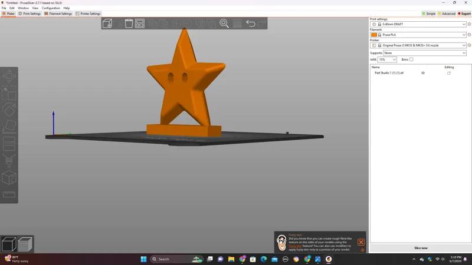
Task: Select the Move gizmo tool
Action: click(9, 76)
